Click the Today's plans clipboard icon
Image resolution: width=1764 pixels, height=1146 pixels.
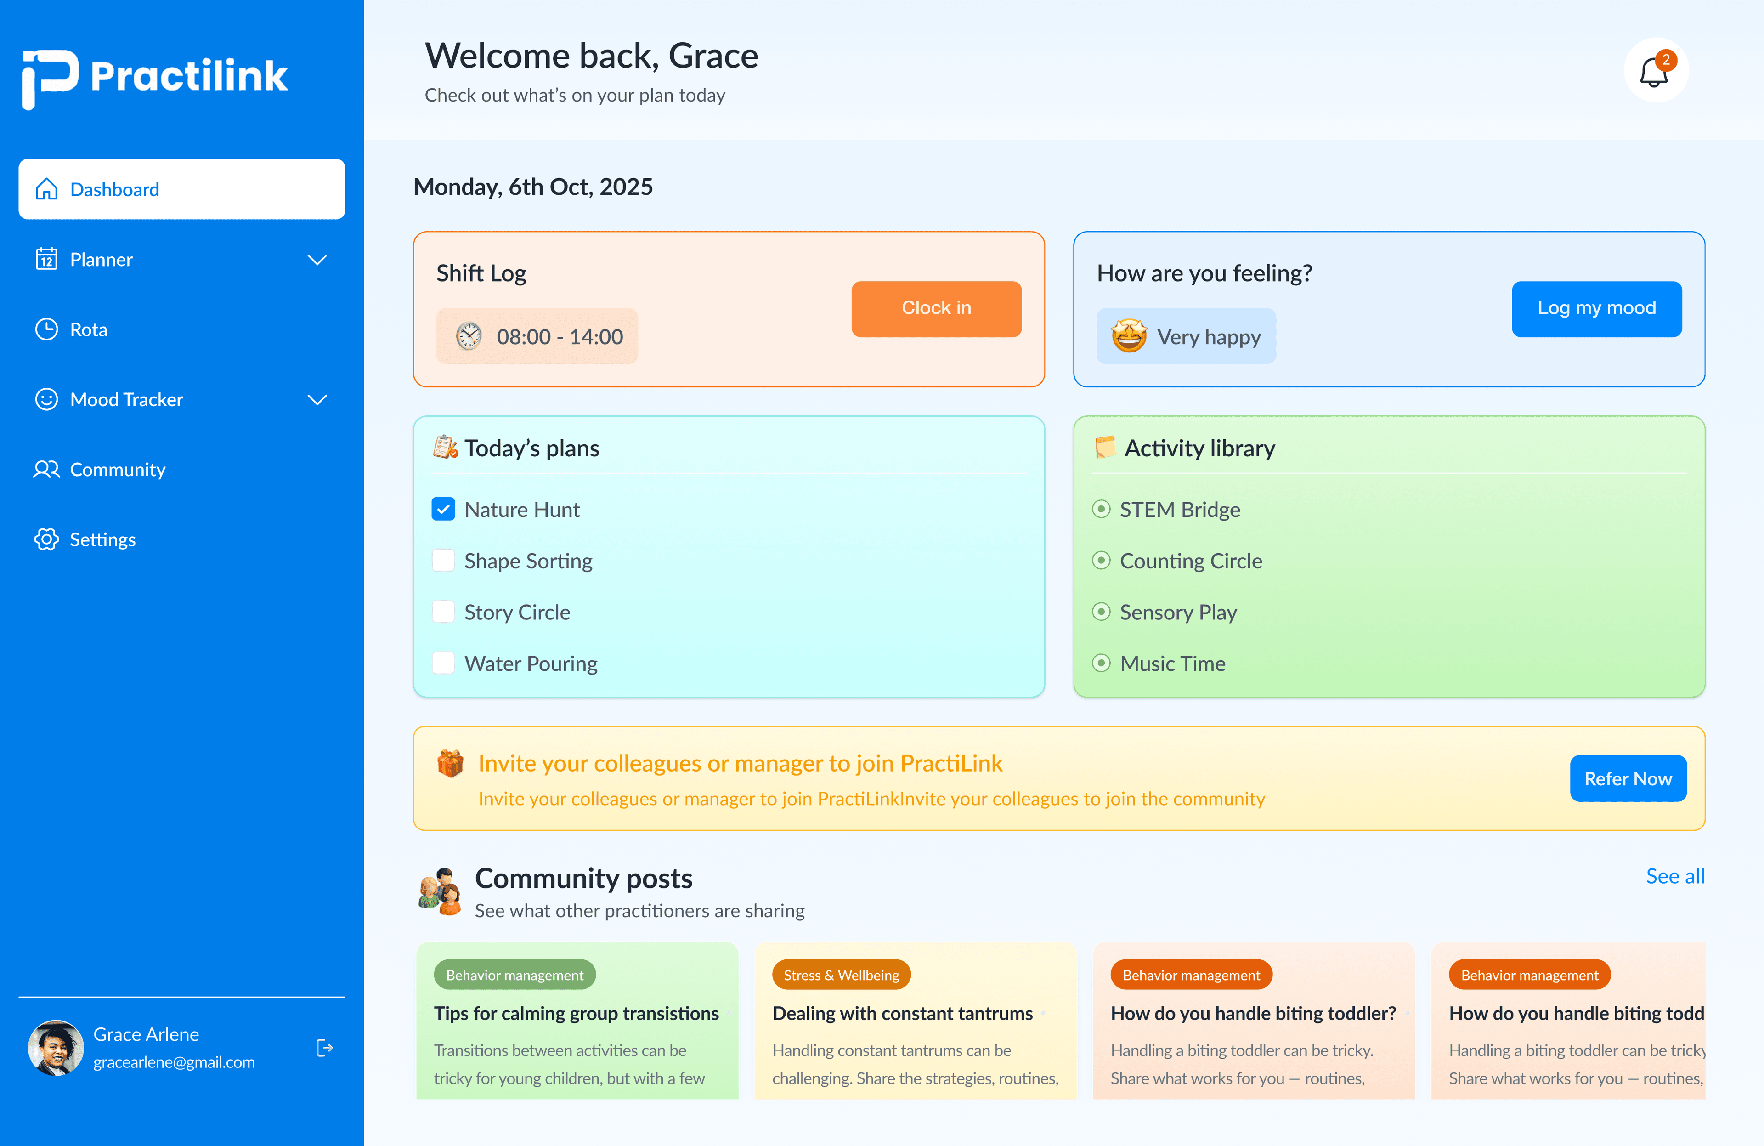point(446,447)
